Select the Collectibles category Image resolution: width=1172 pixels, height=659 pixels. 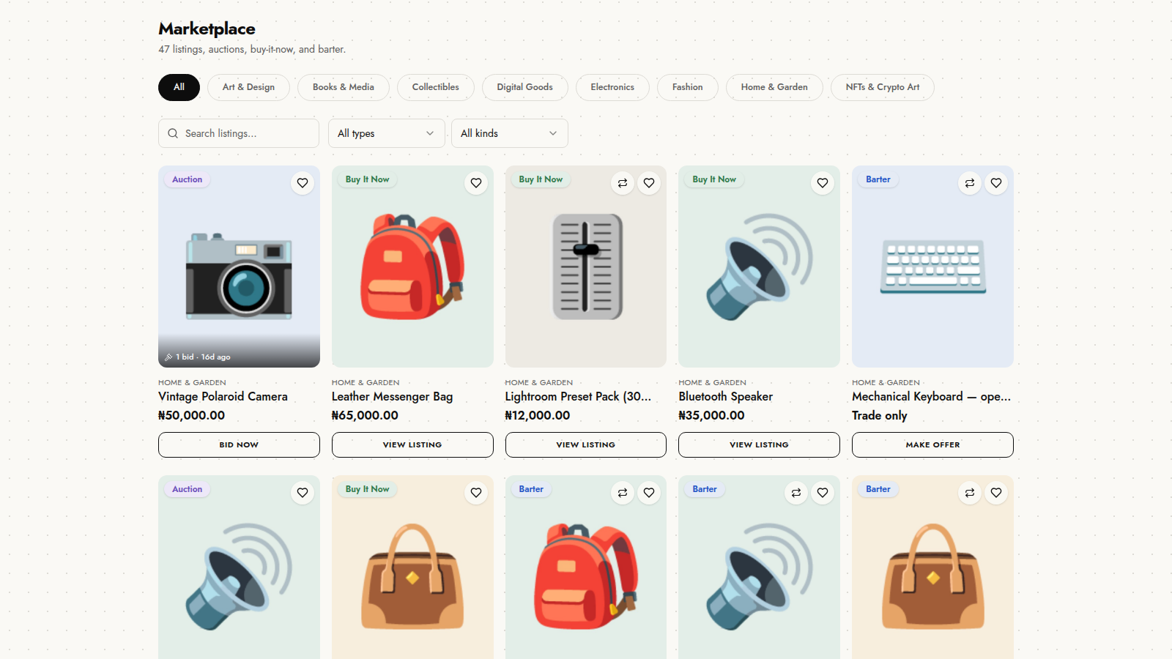click(436, 87)
